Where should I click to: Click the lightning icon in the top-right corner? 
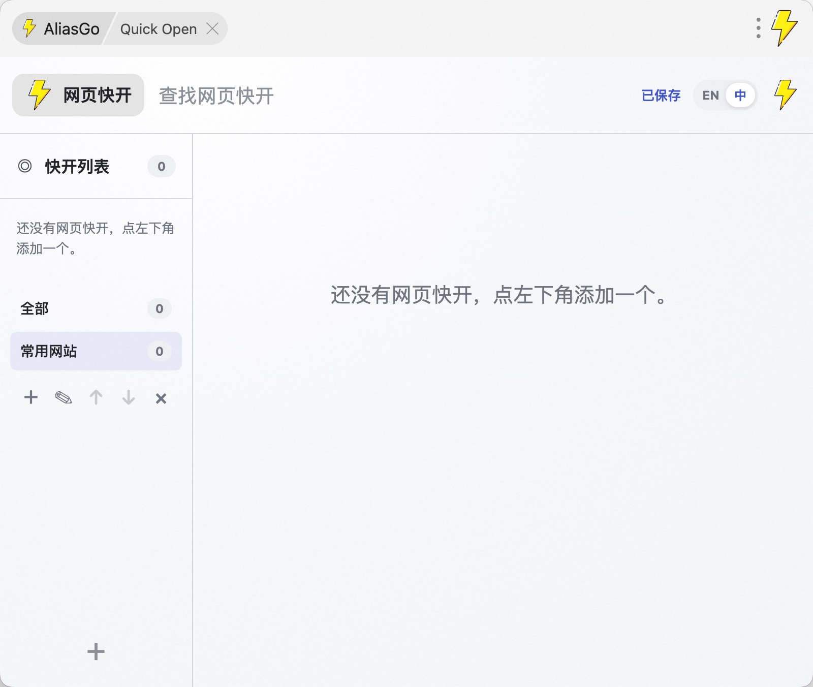(x=784, y=28)
